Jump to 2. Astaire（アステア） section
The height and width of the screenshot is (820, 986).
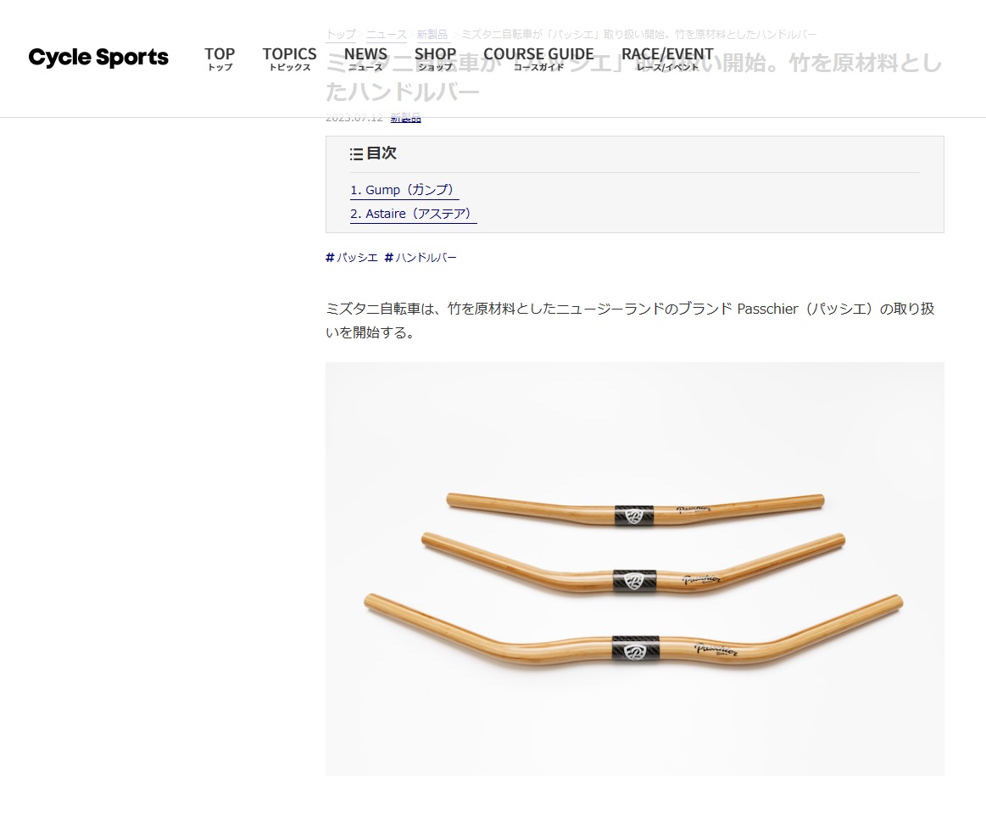(413, 214)
